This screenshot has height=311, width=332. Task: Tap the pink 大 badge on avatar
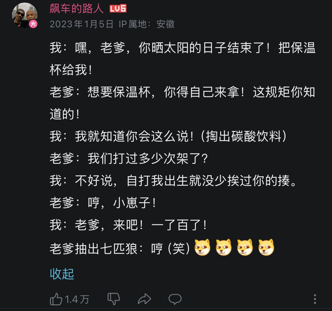pyautogui.click(x=33, y=24)
